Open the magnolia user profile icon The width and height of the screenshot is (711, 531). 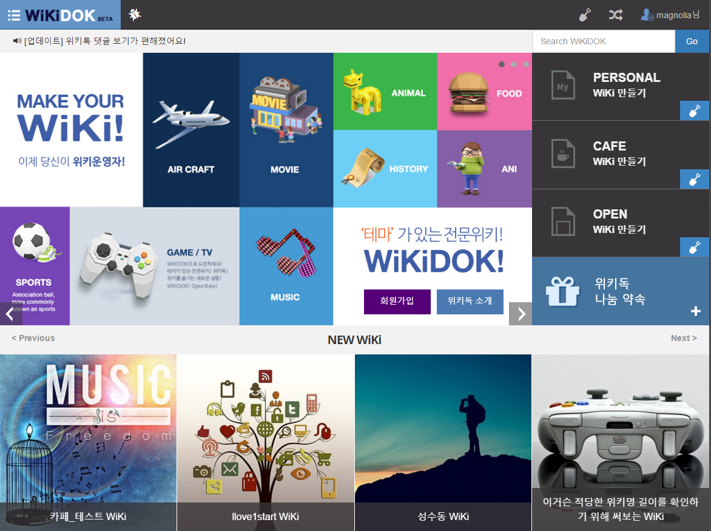(647, 15)
